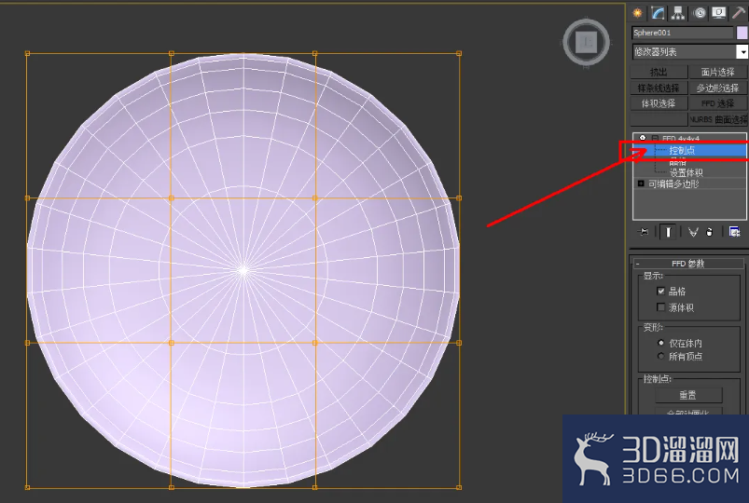Select 控制点 sub-object level
This screenshot has width=749, height=503.
[682, 150]
